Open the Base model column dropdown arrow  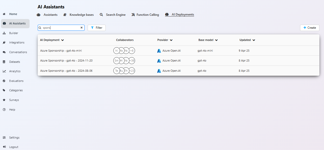coord(216,40)
